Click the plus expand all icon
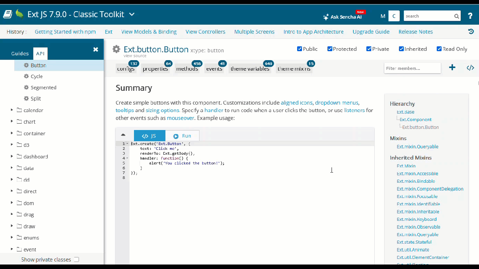This screenshot has height=269, width=479. (452, 68)
